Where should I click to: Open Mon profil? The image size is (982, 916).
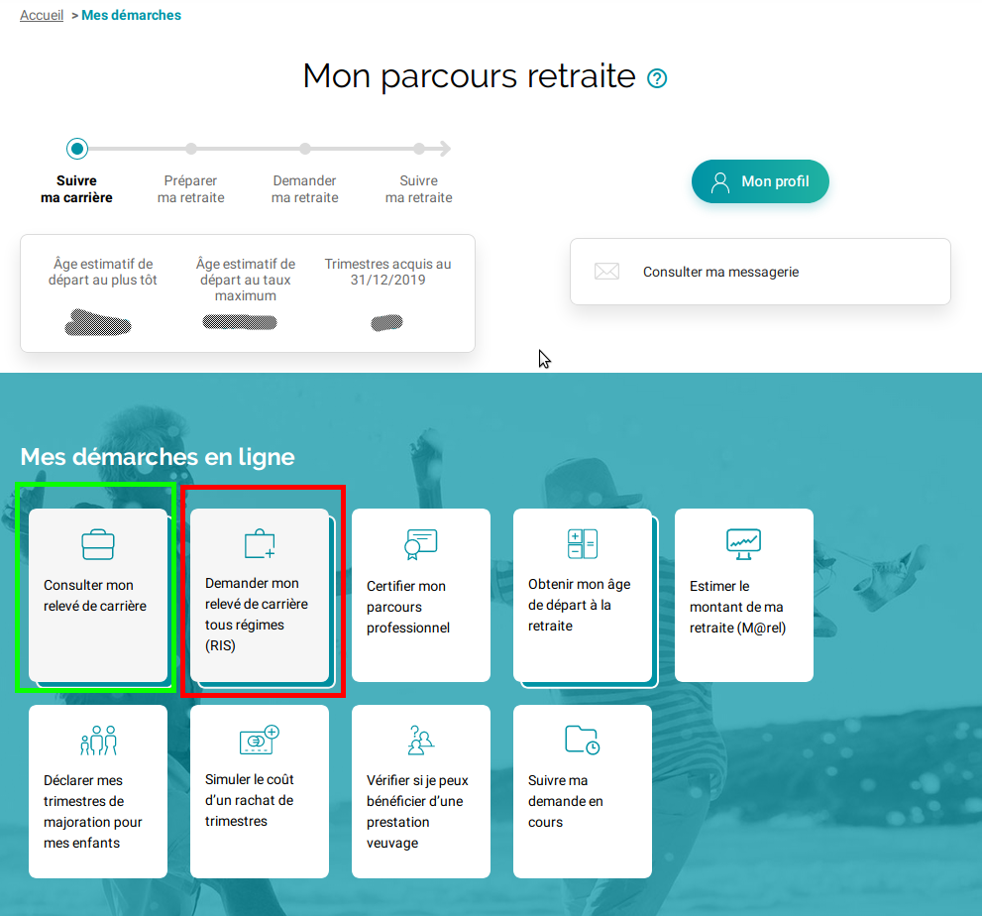[x=760, y=181]
